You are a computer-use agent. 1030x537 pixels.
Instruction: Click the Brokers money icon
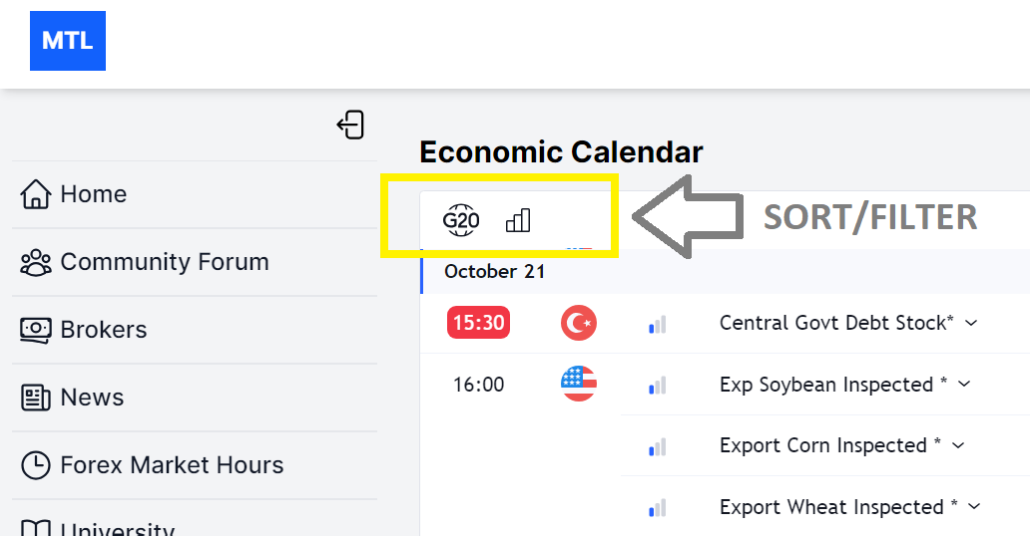tap(36, 330)
